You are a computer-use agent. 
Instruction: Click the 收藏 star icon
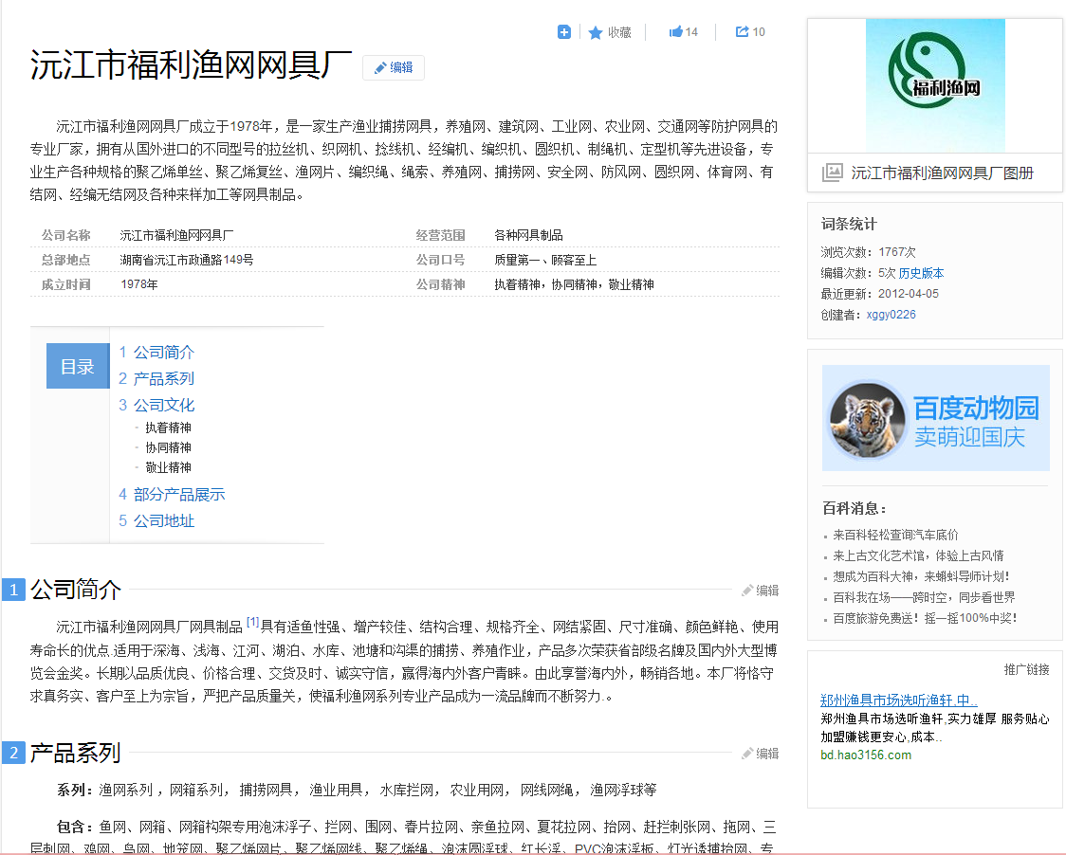click(x=595, y=32)
